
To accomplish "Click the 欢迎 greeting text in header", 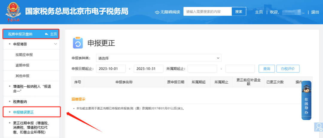I will [x=275, y=12].
